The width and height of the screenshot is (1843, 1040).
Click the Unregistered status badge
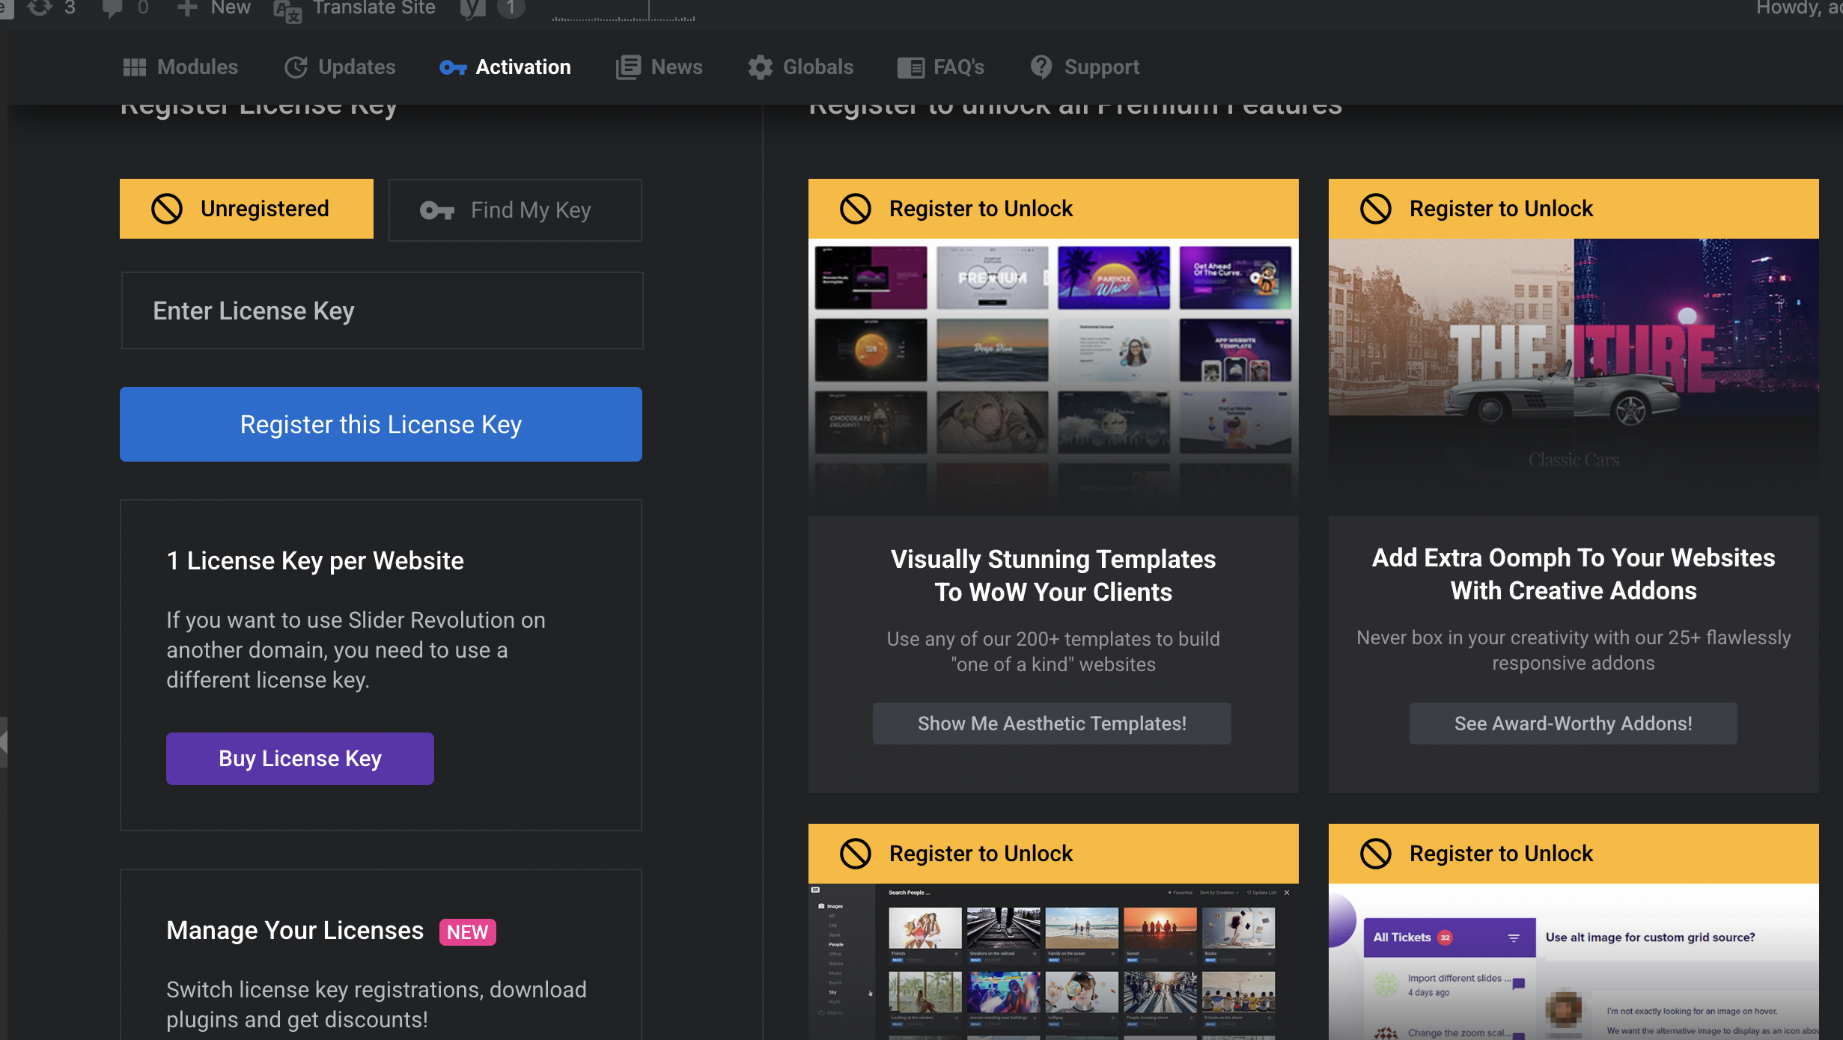(x=246, y=209)
